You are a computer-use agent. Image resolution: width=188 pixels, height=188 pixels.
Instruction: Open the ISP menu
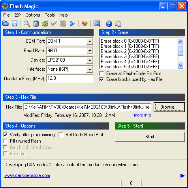17,15
